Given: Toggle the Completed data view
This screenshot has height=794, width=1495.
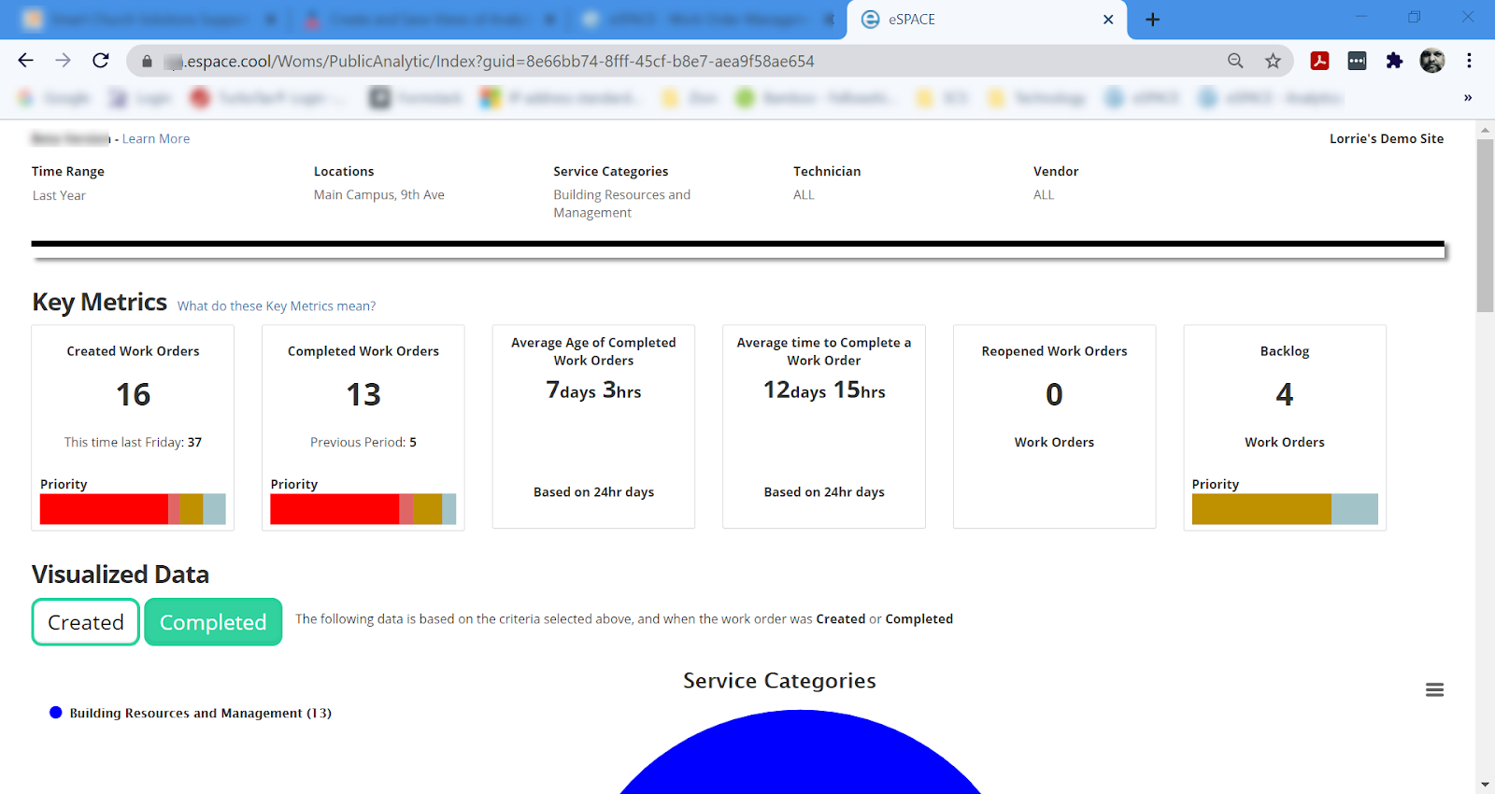Looking at the screenshot, I should pos(213,622).
